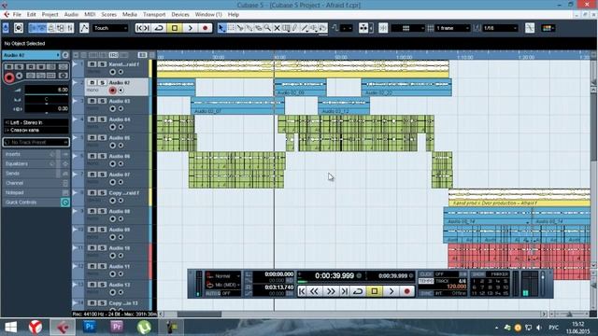Open the color palette selector icon

coord(548,28)
